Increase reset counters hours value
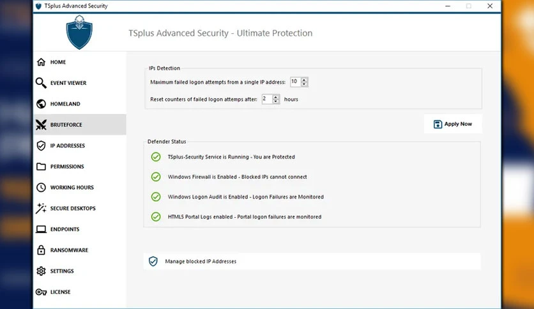 pyautogui.click(x=276, y=97)
